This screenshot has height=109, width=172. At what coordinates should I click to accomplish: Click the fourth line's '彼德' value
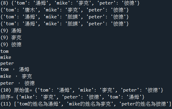[x=118, y=24]
